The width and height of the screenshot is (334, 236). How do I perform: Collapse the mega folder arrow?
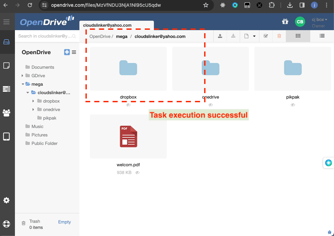point(23,84)
